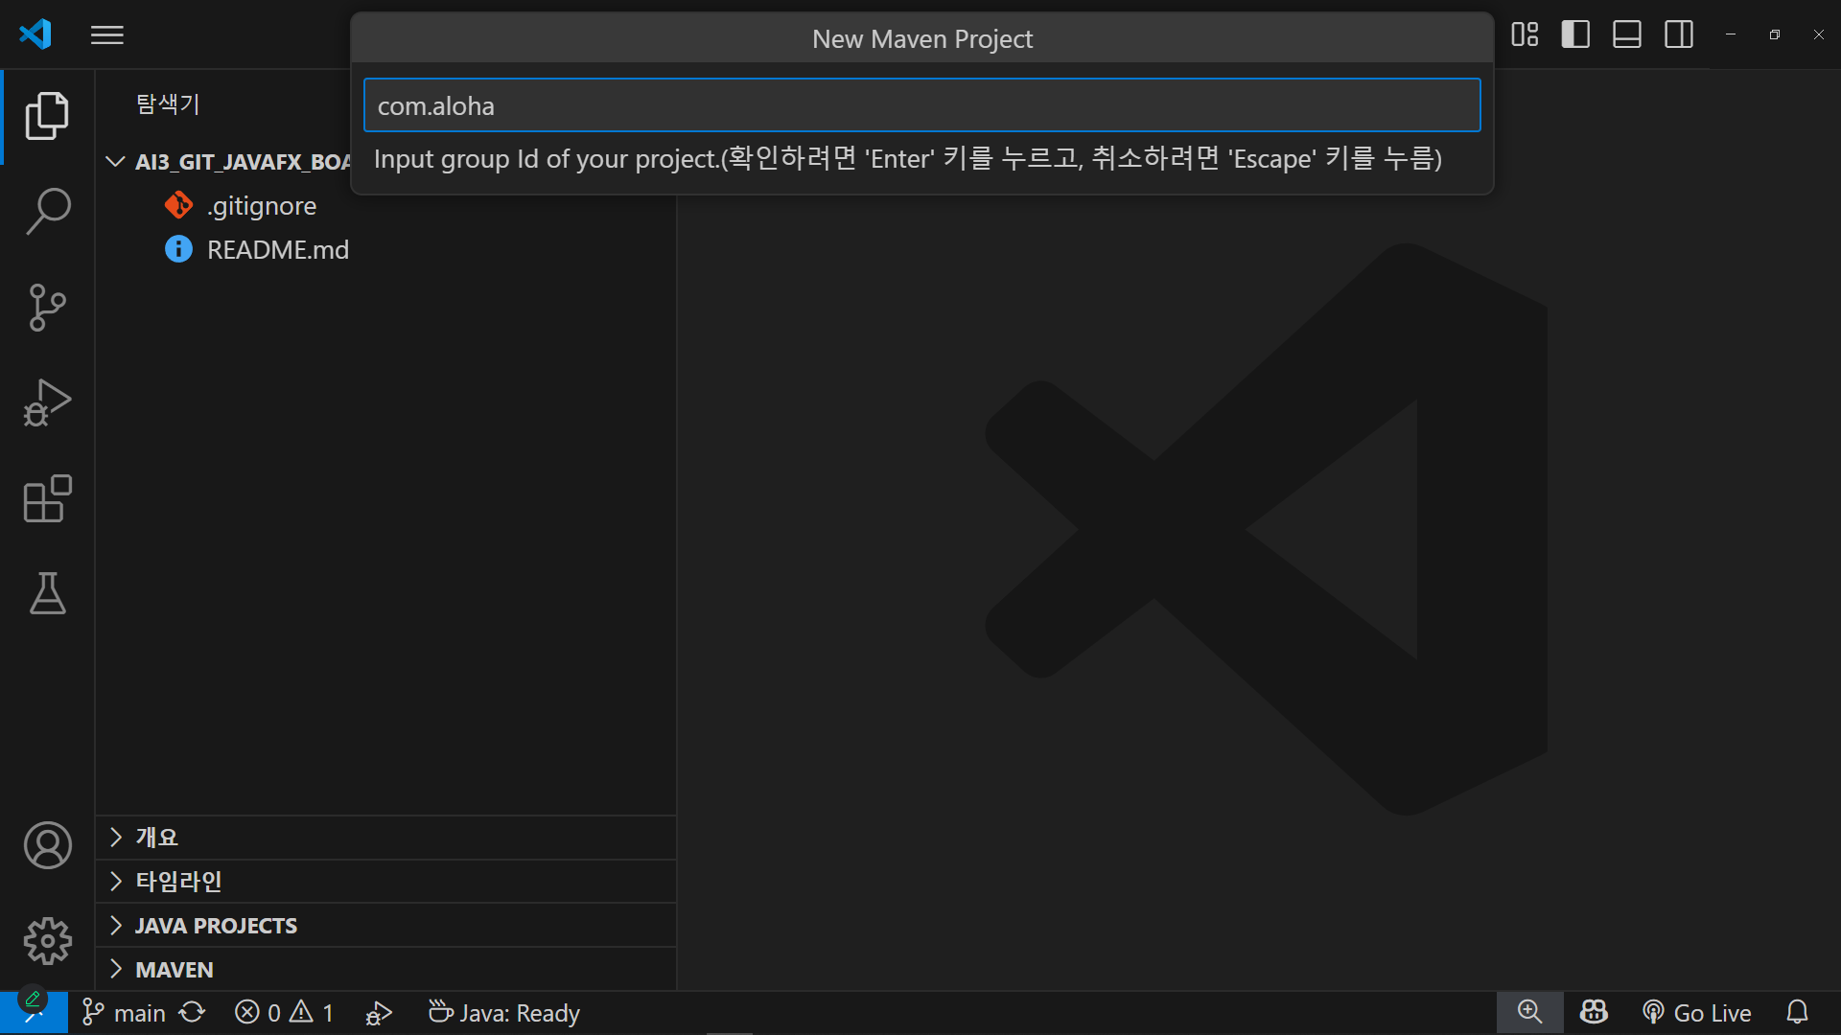Click the debug launch status icon
1841x1035 pixels.
point(379,1013)
